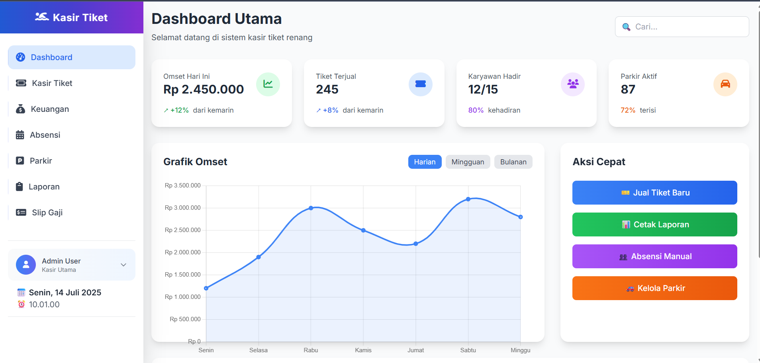
Task: Switch chart to Bulanan view
Action: [513, 162]
